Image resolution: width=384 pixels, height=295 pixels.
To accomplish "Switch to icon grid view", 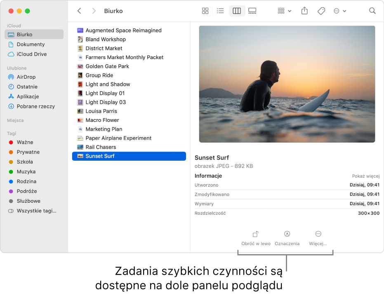I will point(205,11).
